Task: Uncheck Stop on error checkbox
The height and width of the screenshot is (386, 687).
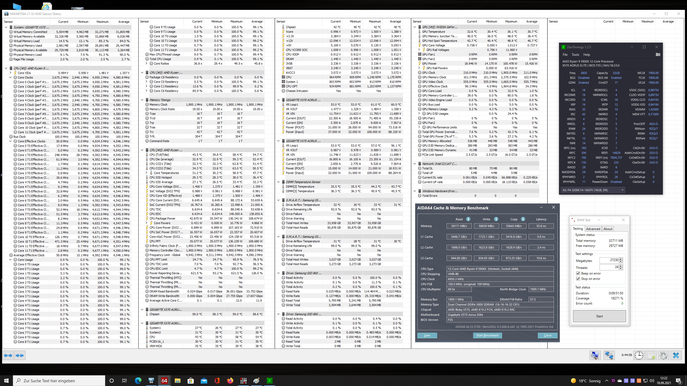Action: [x=578, y=279]
